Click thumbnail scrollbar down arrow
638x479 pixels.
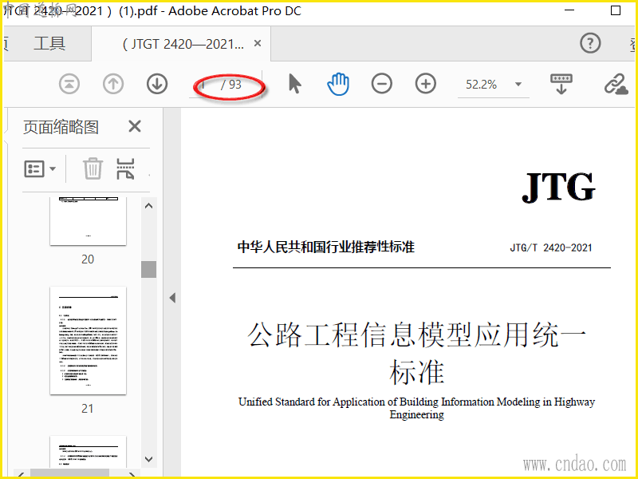point(149,460)
